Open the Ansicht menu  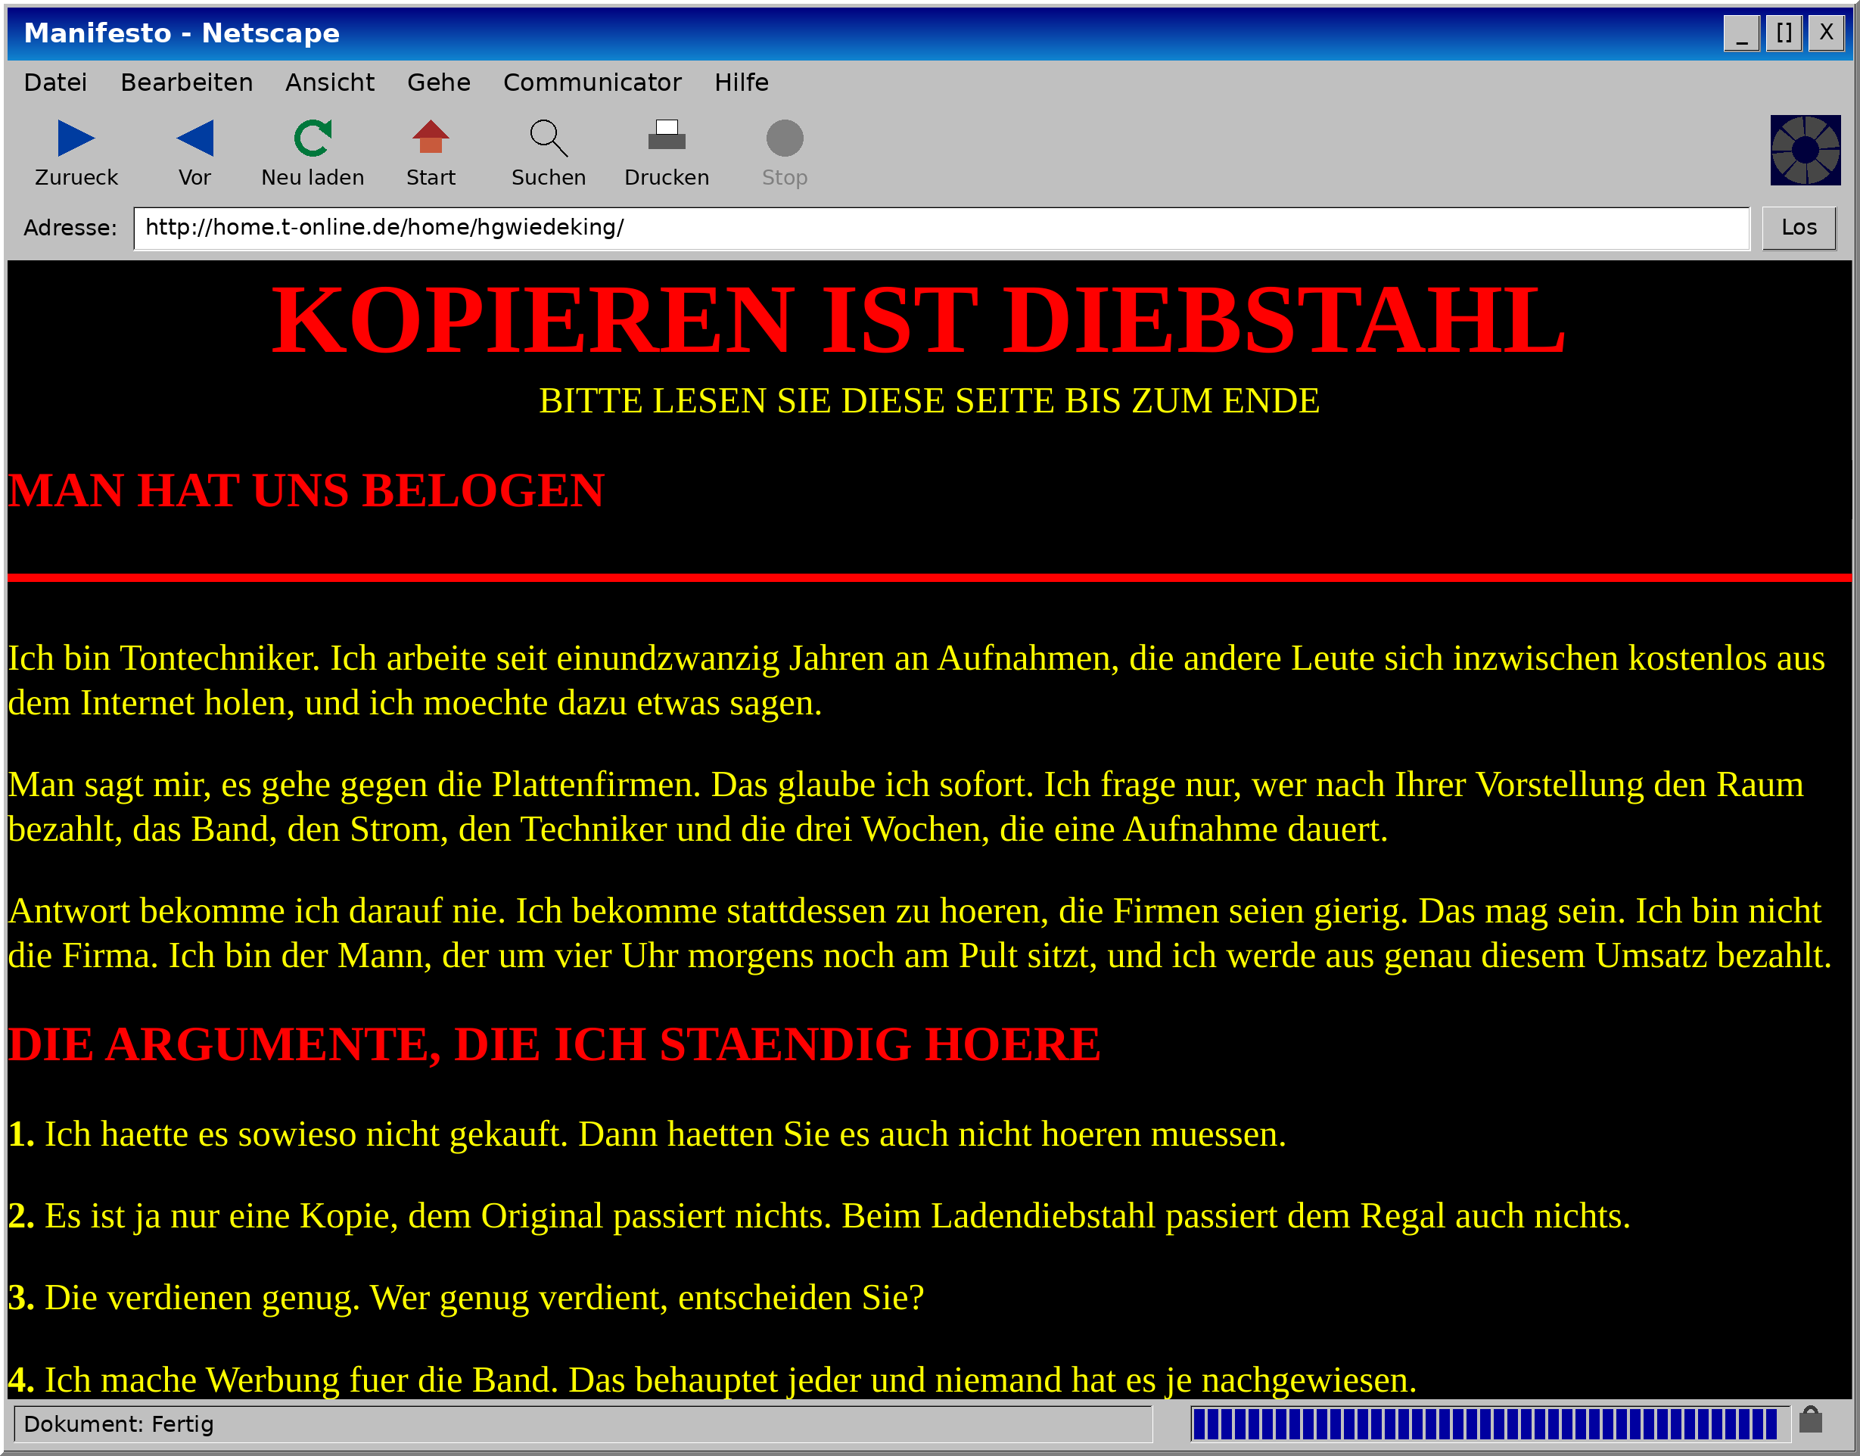pos(330,82)
